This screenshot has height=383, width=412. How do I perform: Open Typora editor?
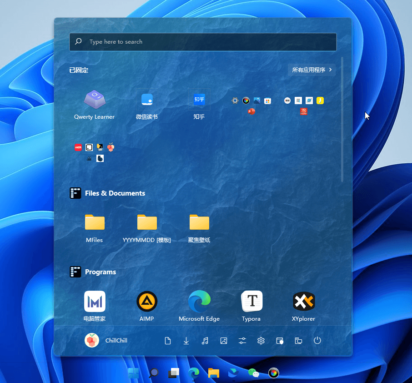click(251, 306)
